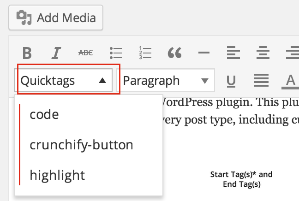Screen dimensions: 299x201
Task: Insert a bulleted list
Action: pyautogui.click(x=115, y=53)
